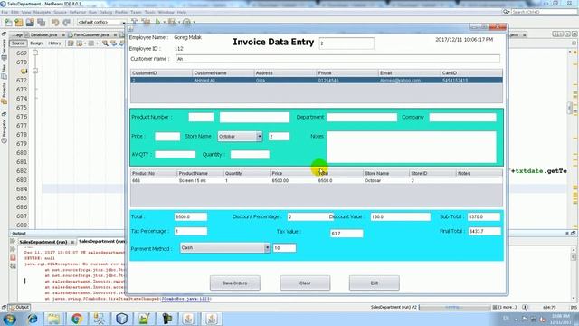
Task: Collapse the code fold at line 669
Action: (35, 53)
